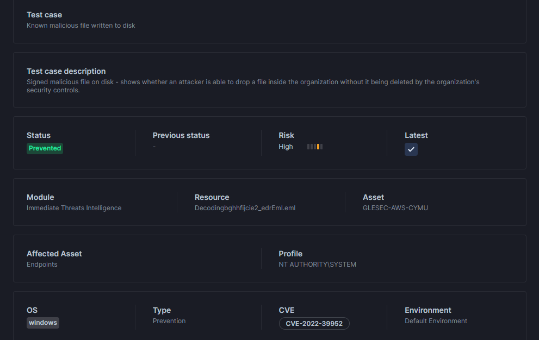
Task: Toggle the Latest checkbox
Action: [x=411, y=149]
